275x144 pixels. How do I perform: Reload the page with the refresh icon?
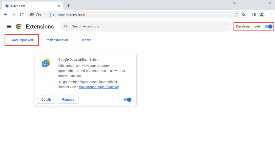(22, 15)
